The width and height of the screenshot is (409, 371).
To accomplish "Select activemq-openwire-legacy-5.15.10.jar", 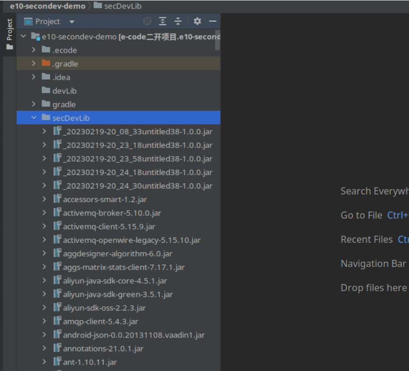I will coord(118,240).
